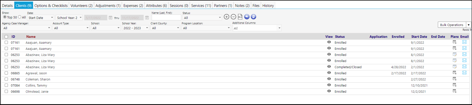Click the 5/17/2022 from-date field

[96, 18]
